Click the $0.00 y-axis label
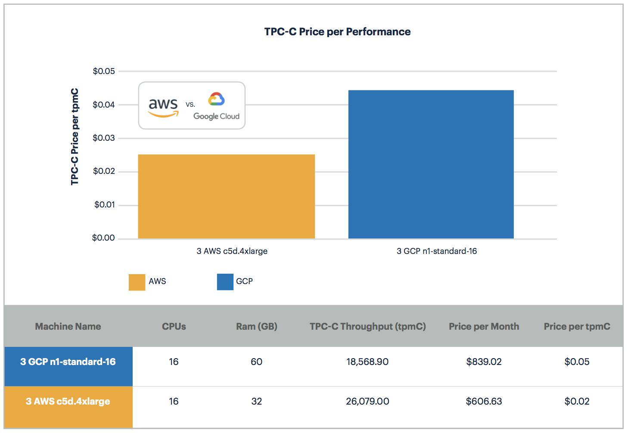Viewport: 628px width, 433px height. coord(103,238)
